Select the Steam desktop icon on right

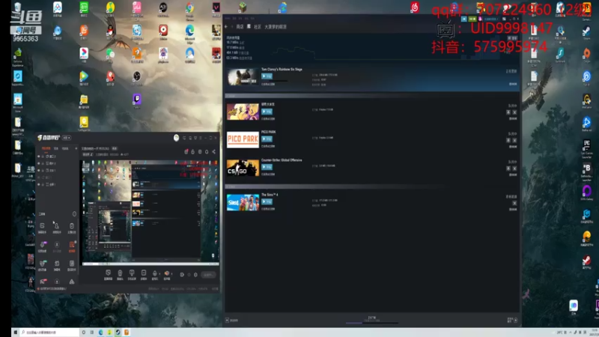click(x=587, y=32)
